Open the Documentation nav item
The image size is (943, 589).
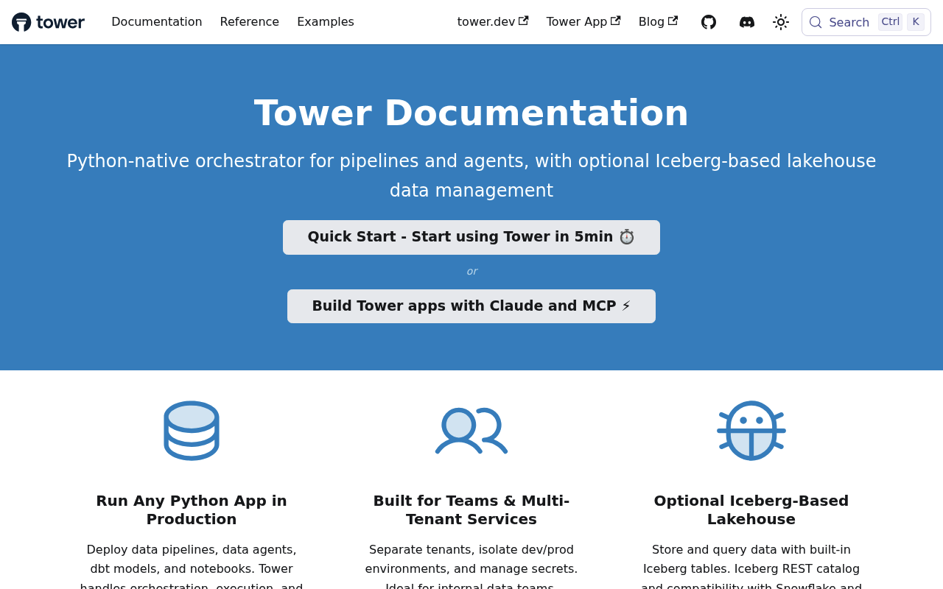157,22
